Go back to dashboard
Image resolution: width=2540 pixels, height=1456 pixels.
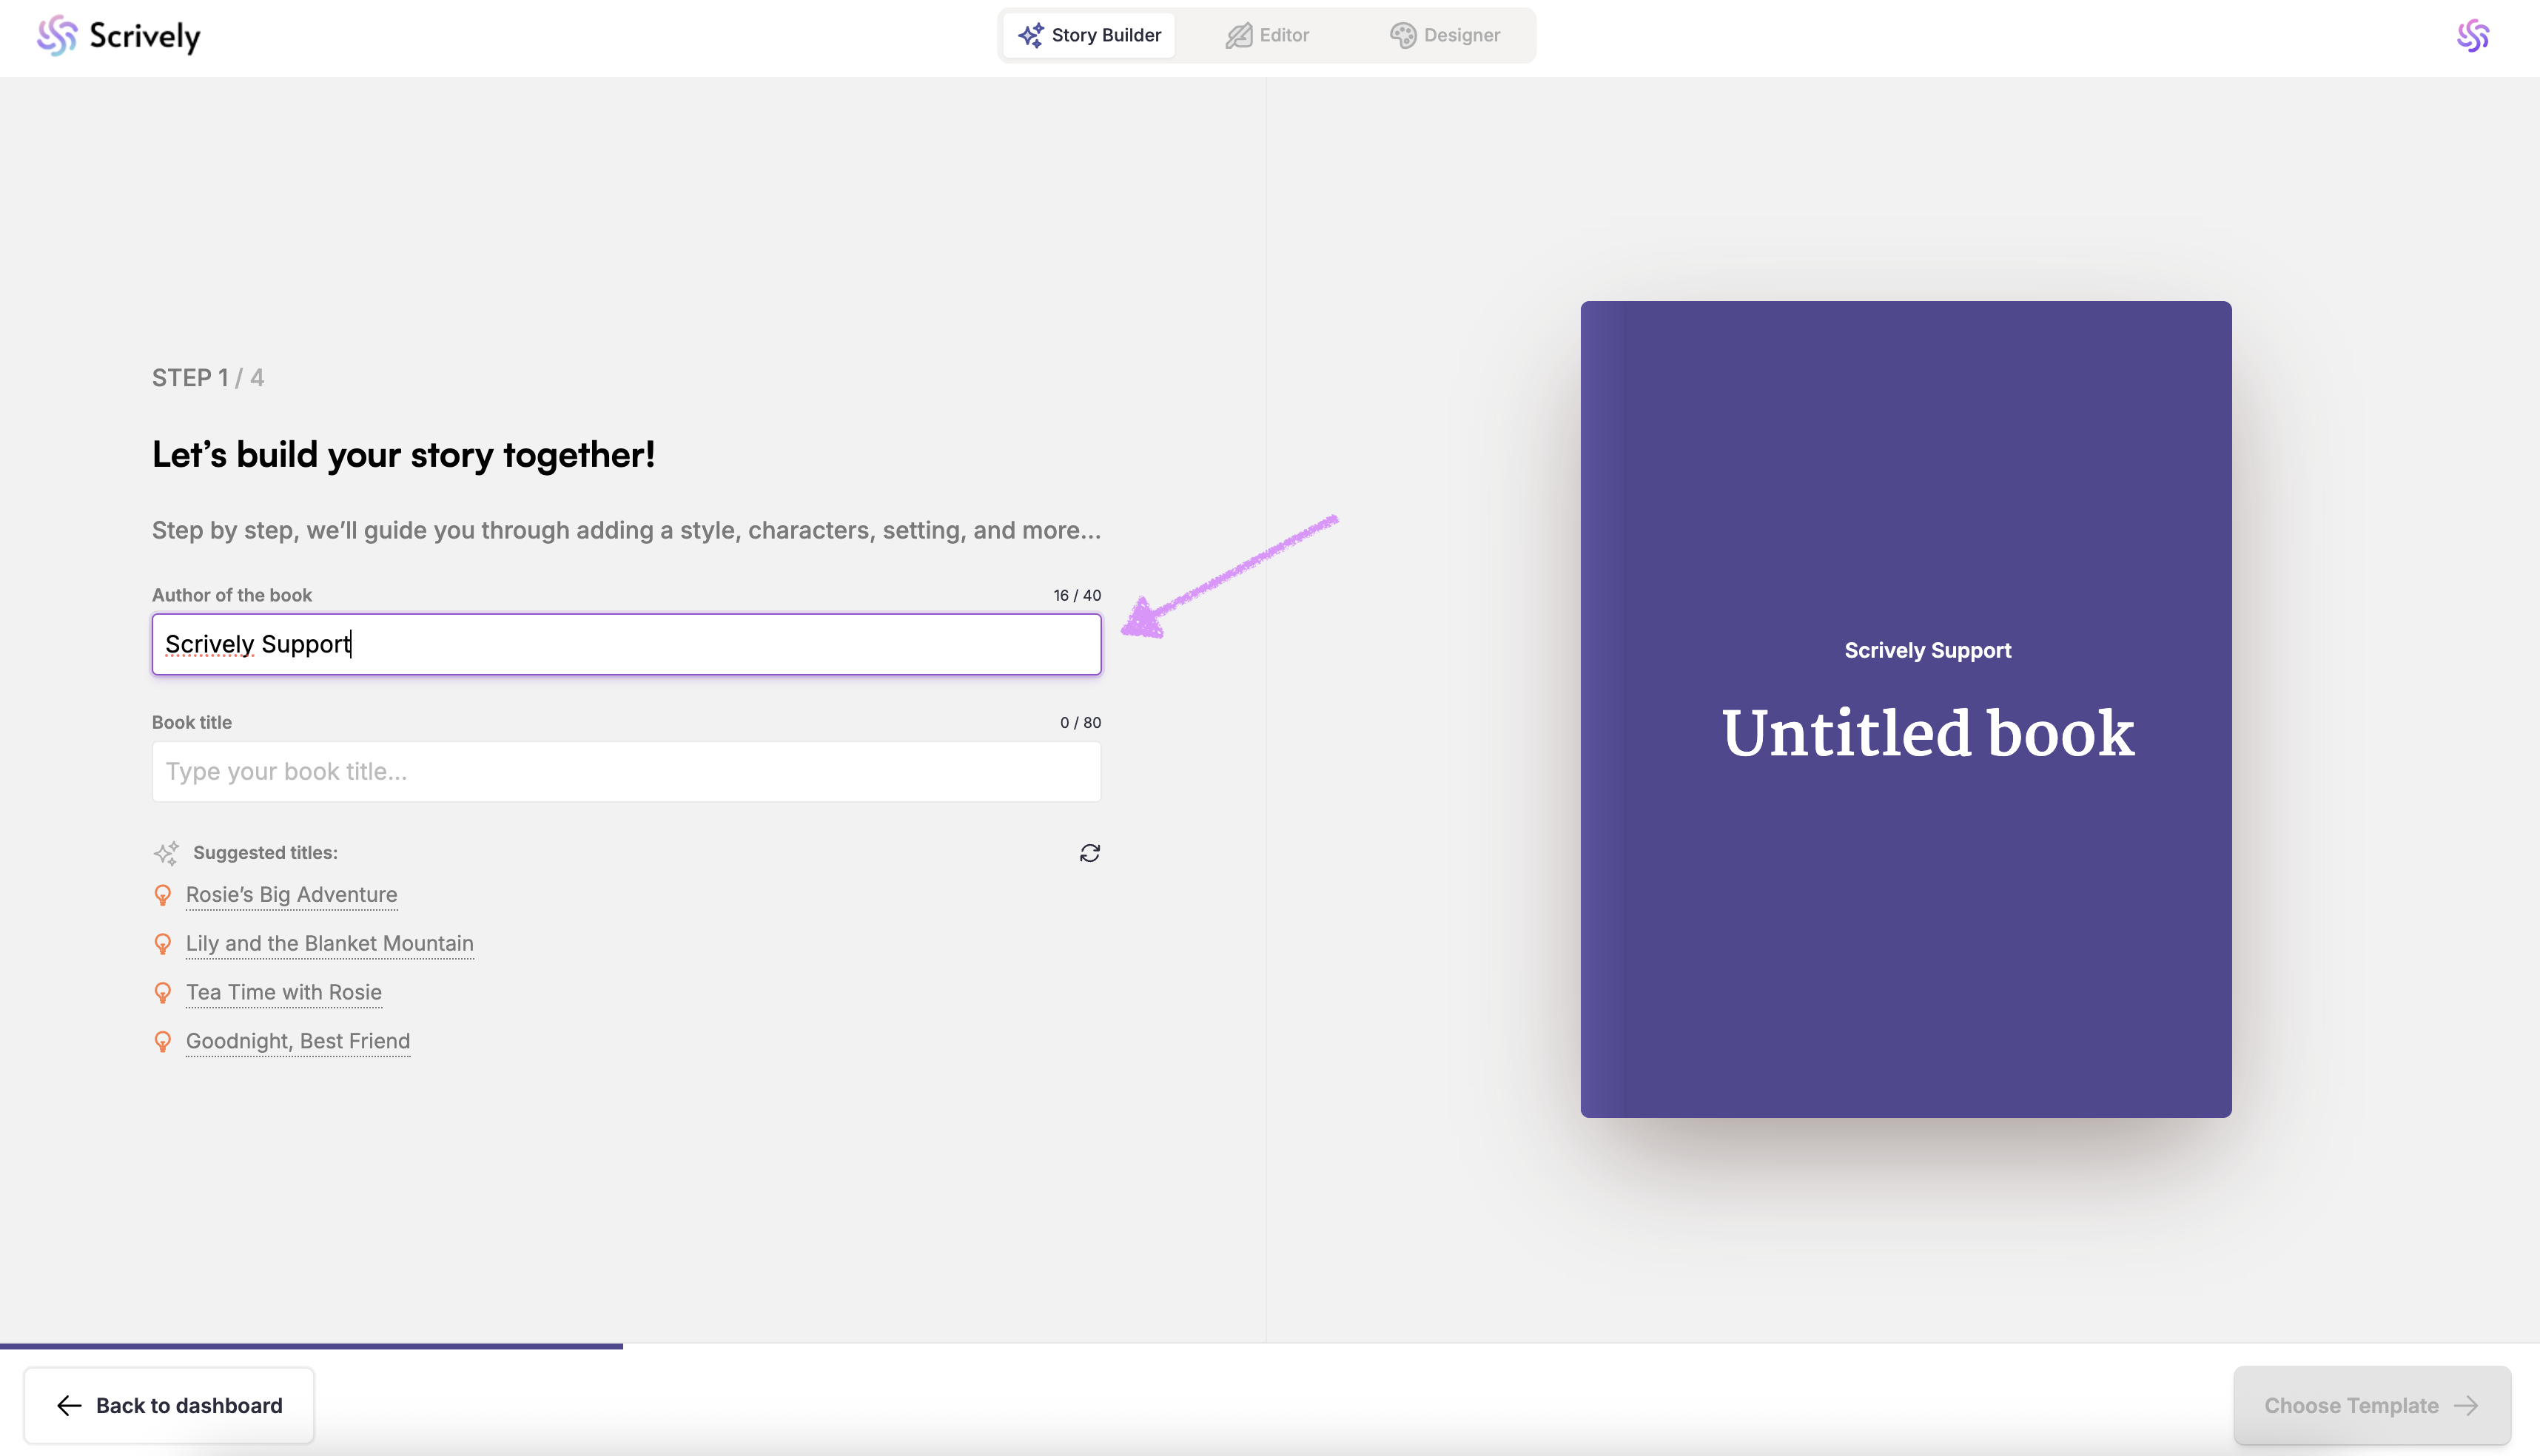[x=169, y=1405]
